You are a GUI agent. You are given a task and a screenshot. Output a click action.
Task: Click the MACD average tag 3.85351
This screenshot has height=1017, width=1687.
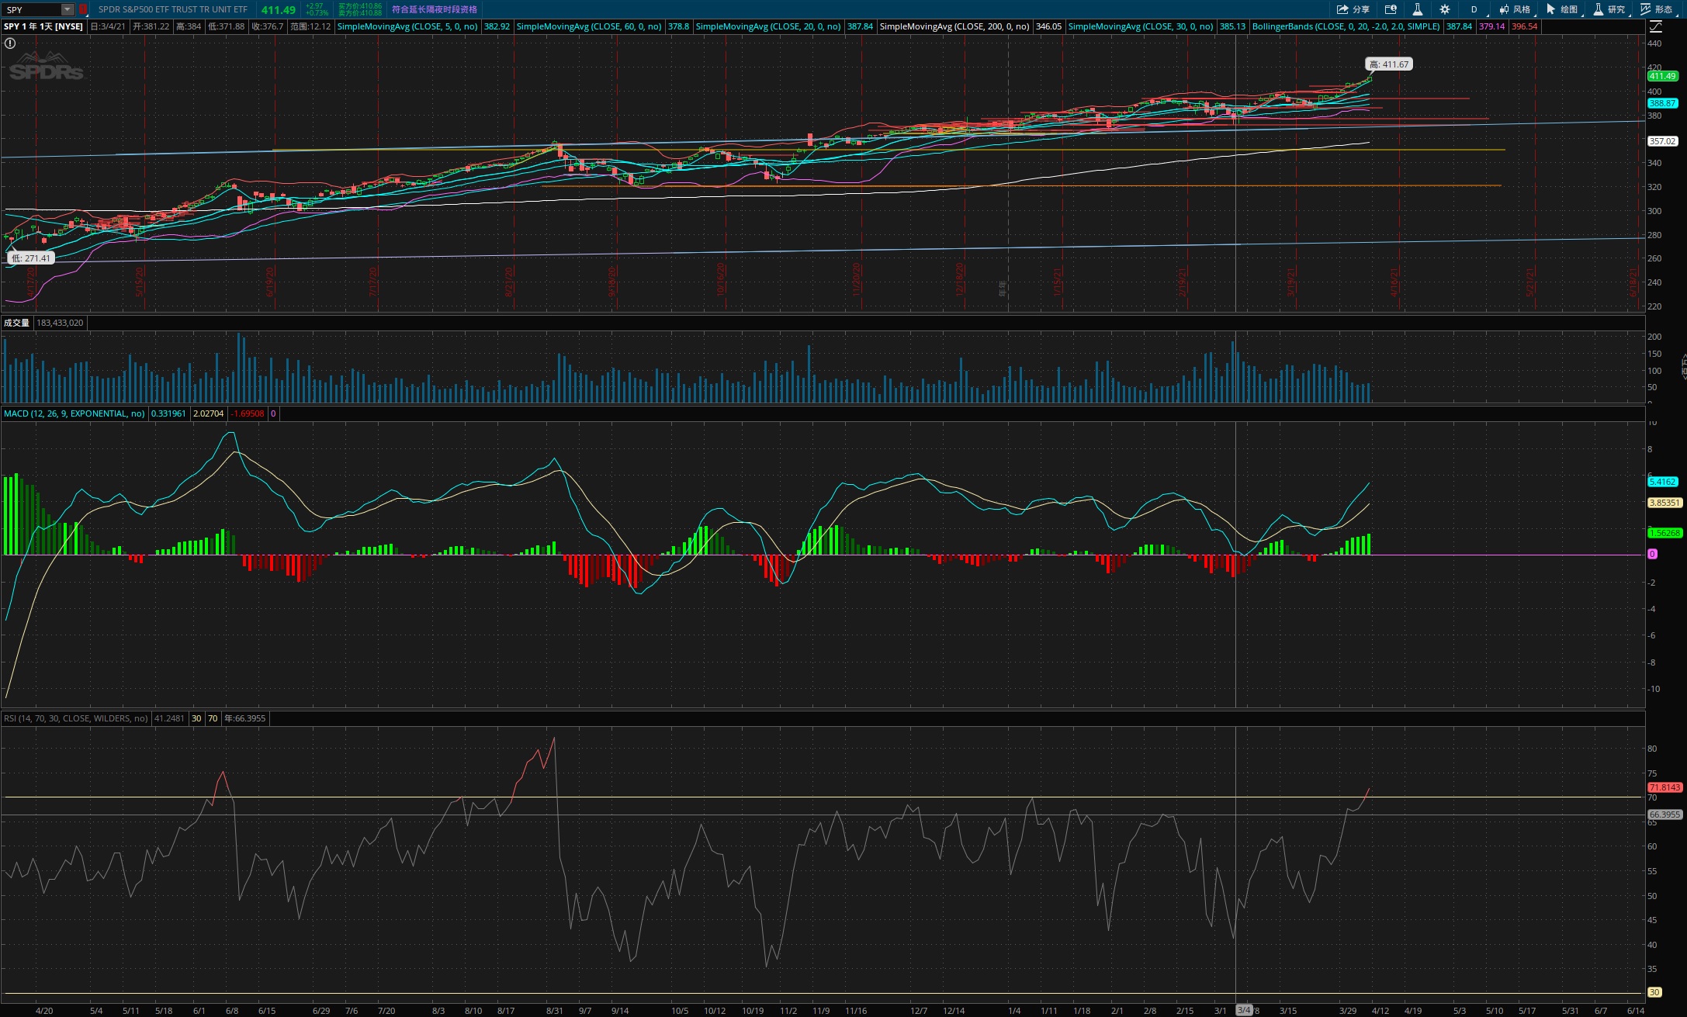[1664, 503]
